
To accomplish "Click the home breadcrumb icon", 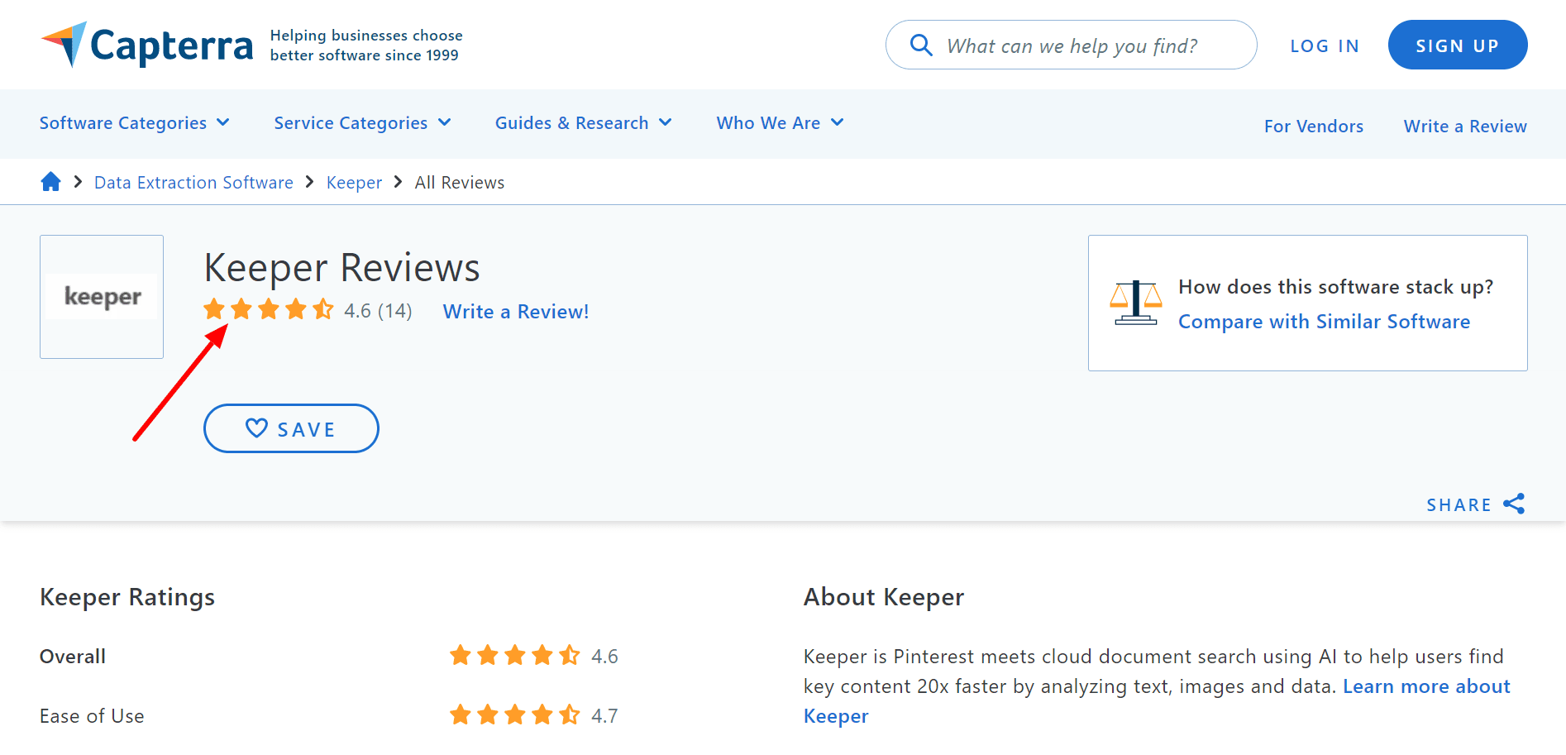I will [x=50, y=181].
